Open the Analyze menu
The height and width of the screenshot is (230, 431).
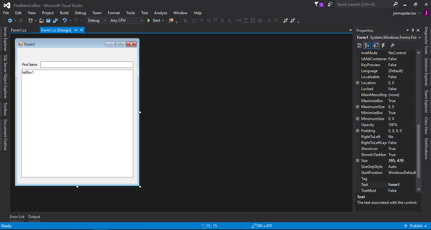(x=161, y=13)
